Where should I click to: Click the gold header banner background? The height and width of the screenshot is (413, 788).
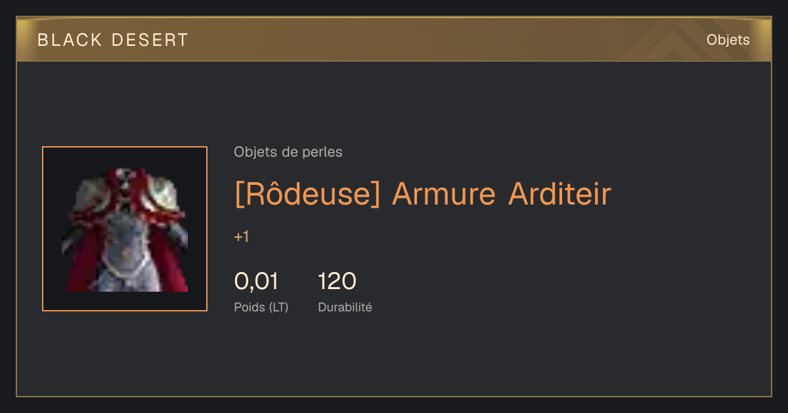(x=394, y=39)
